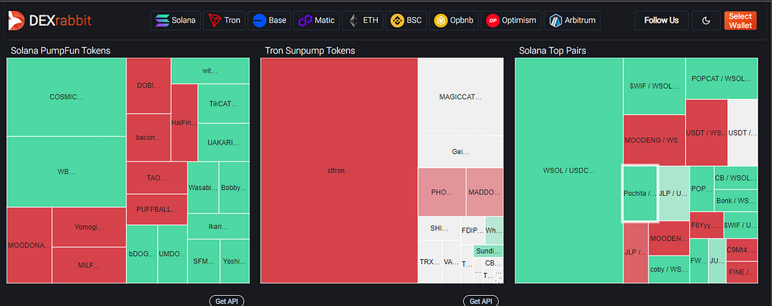Open the COSMIC token tile
The width and height of the screenshot is (772, 306).
(x=66, y=97)
